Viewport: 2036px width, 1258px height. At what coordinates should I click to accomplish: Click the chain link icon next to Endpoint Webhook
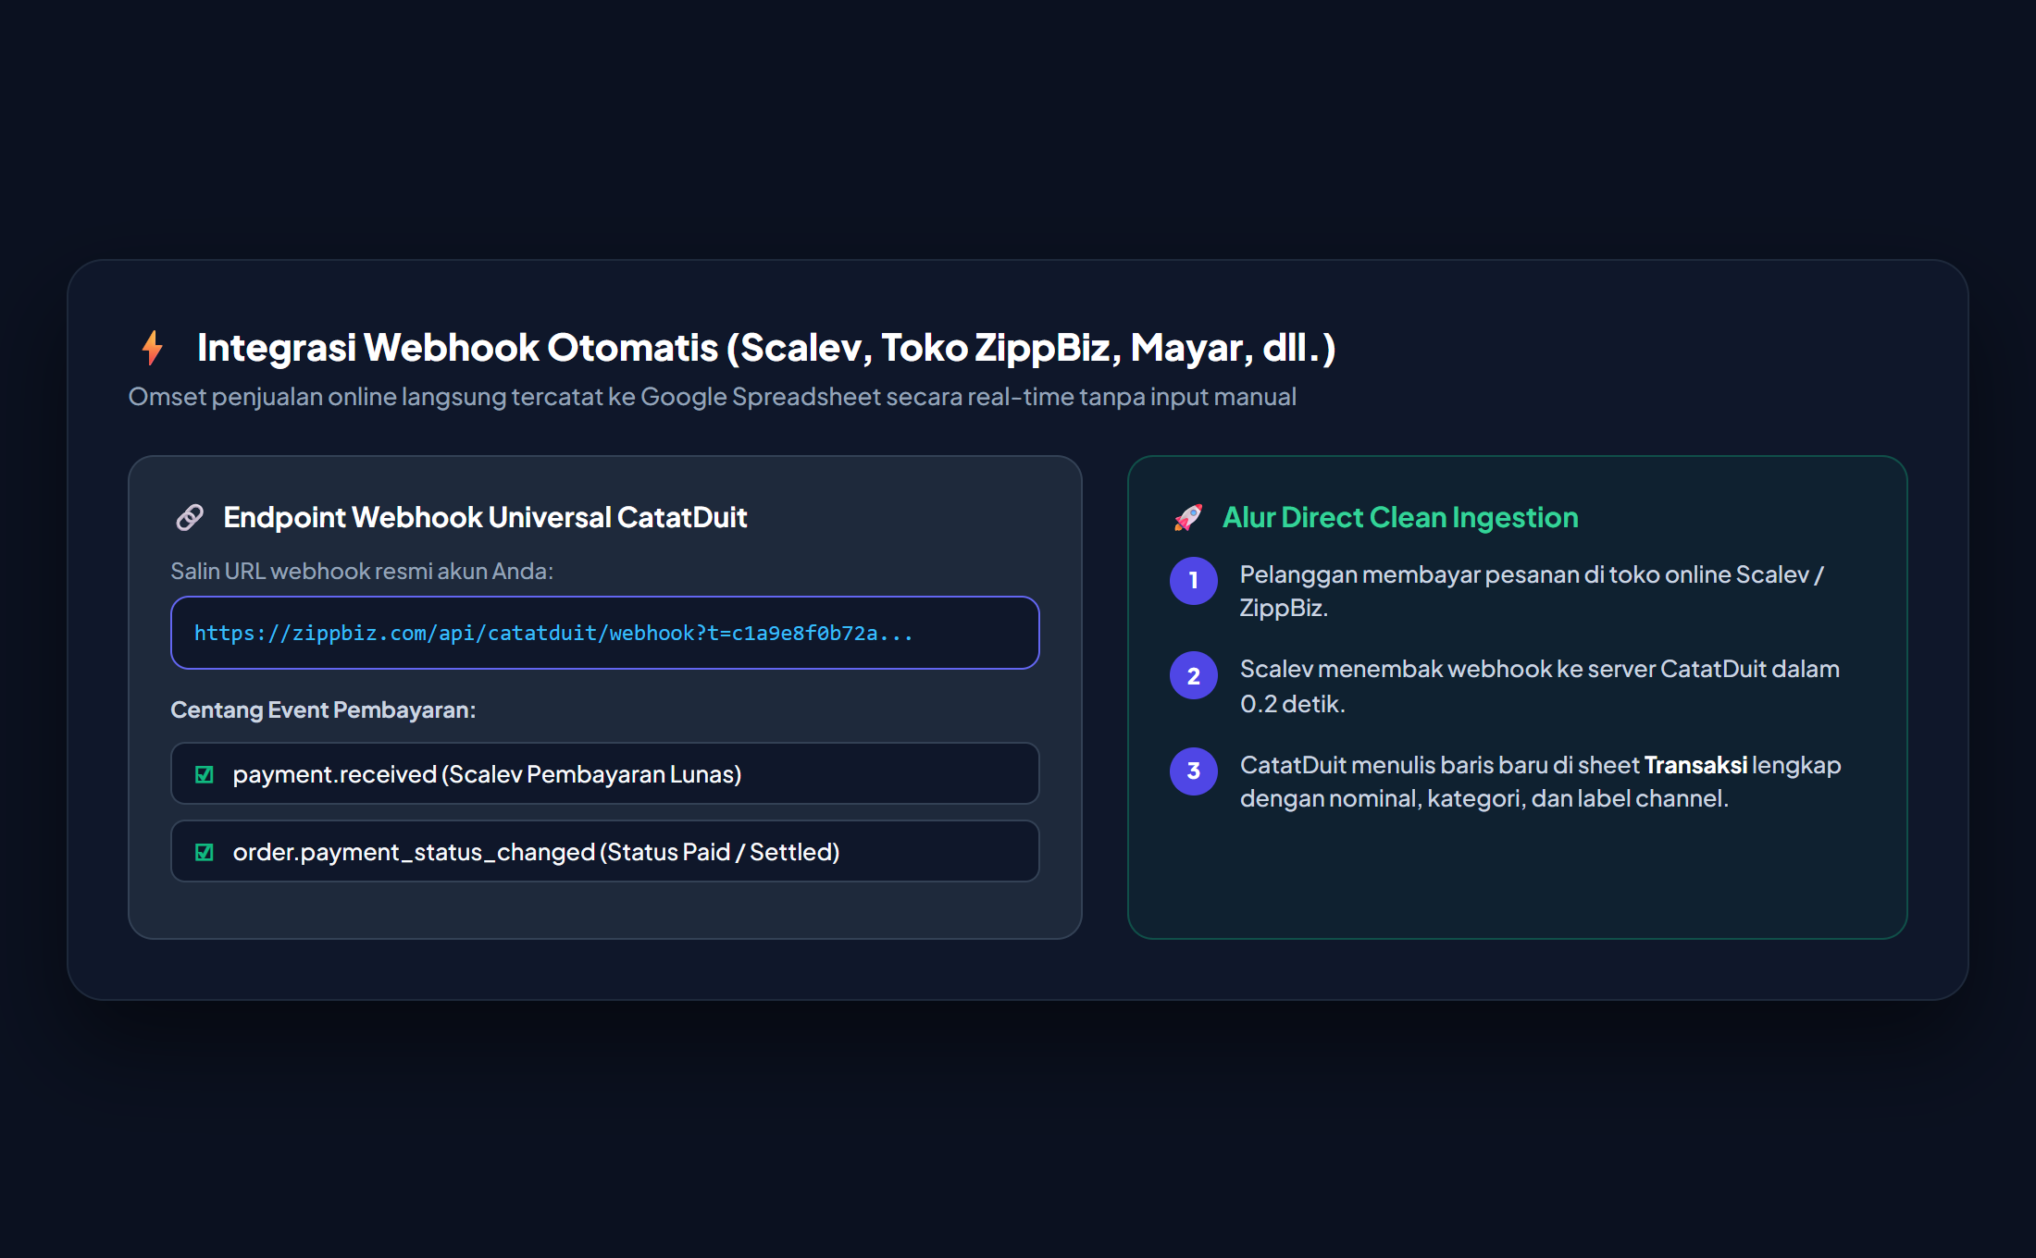(x=190, y=517)
